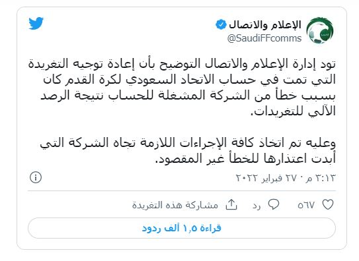Open the @SaudiFFcomms handle link
Image resolution: width=359 pixels, height=261 pixels.
click(264, 38)
